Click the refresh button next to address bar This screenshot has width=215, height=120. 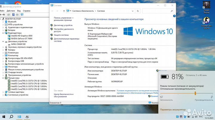[x=138, y=11]
